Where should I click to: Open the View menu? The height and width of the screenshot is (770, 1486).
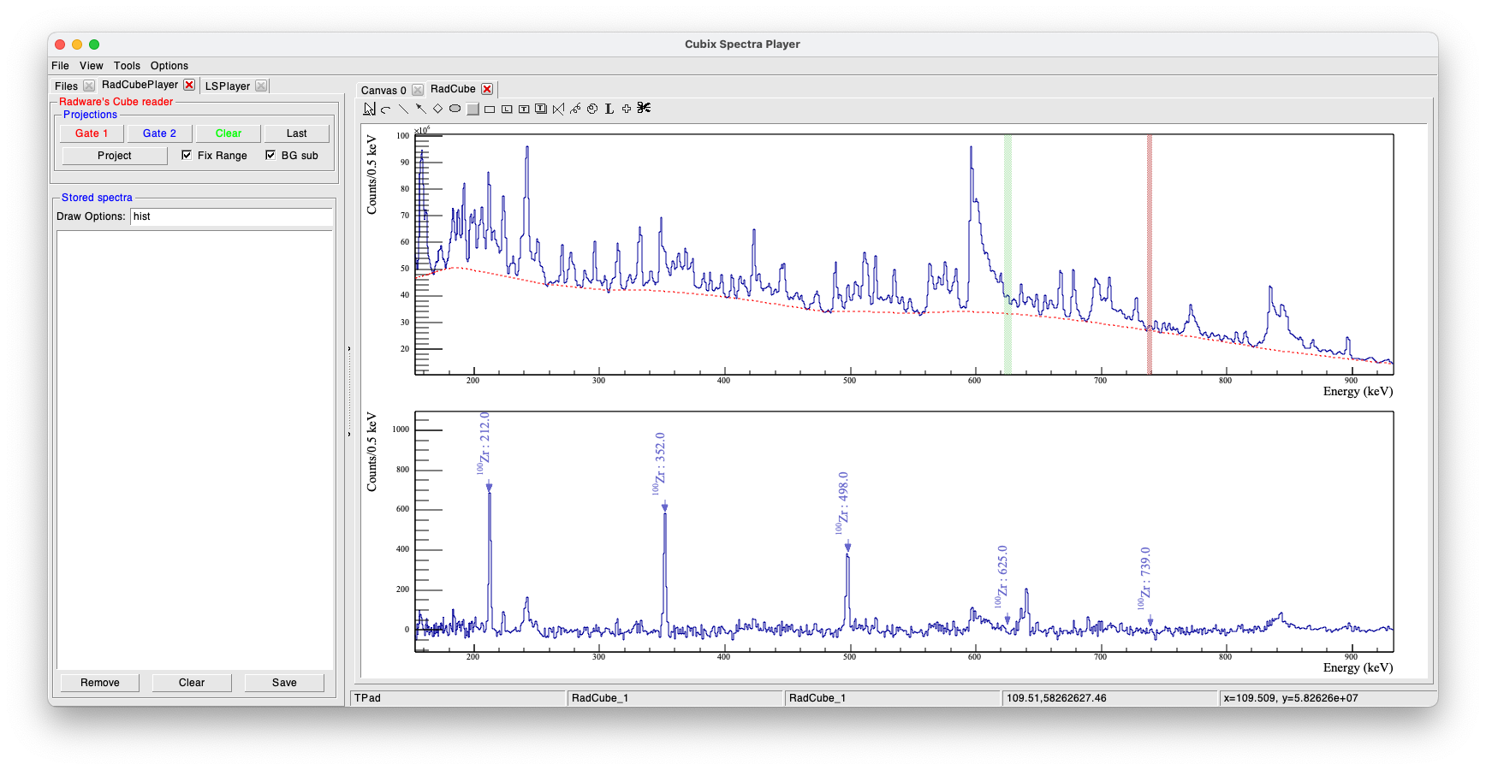[92, 66]
